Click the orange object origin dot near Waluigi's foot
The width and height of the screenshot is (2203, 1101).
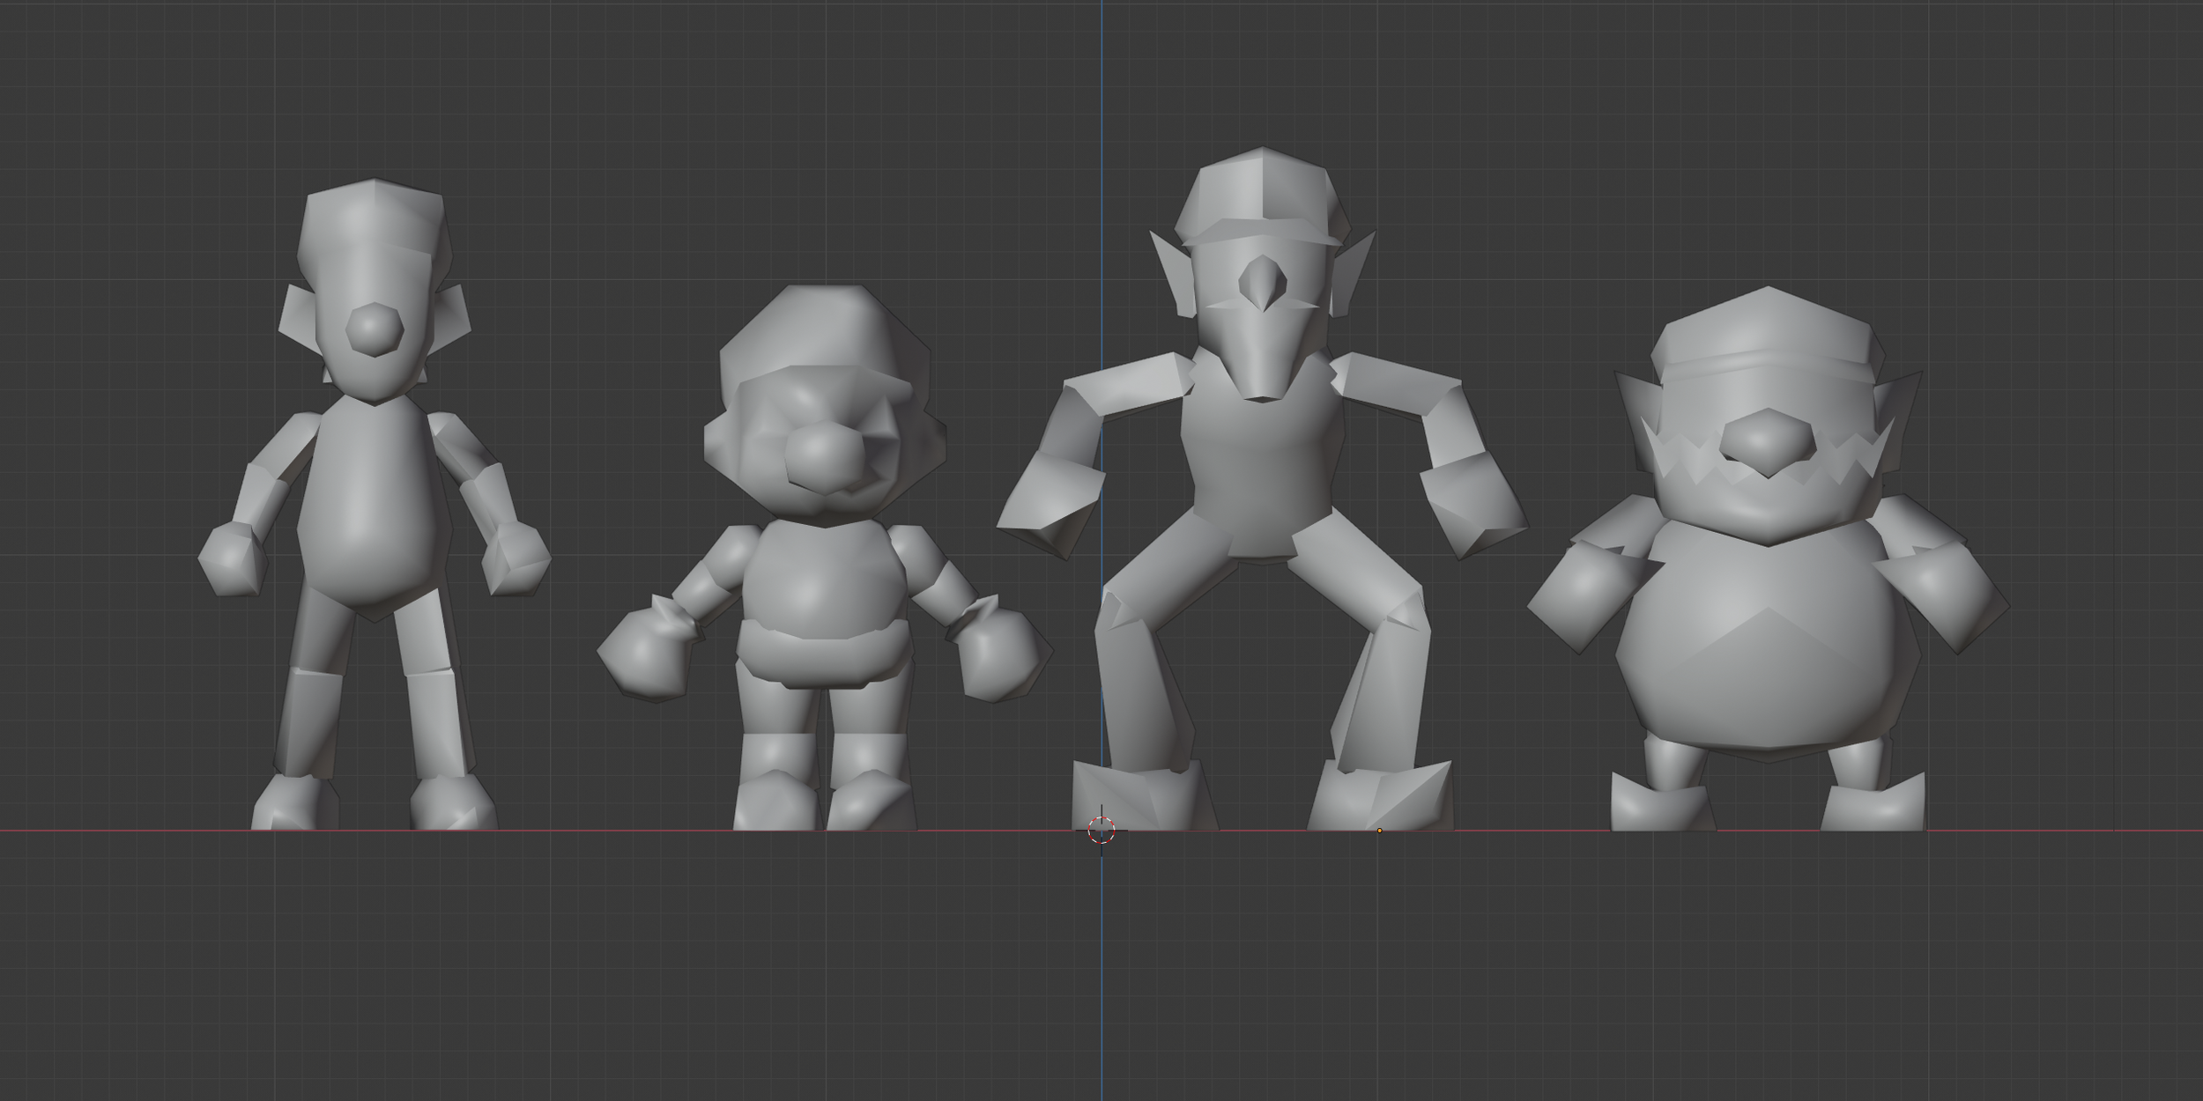pos(1379,830)
